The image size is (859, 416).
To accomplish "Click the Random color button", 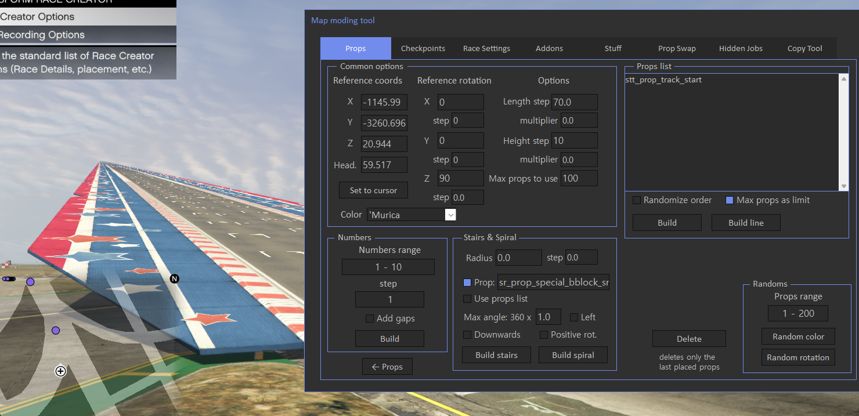I will pyautogui.click(x=798, y=337).
